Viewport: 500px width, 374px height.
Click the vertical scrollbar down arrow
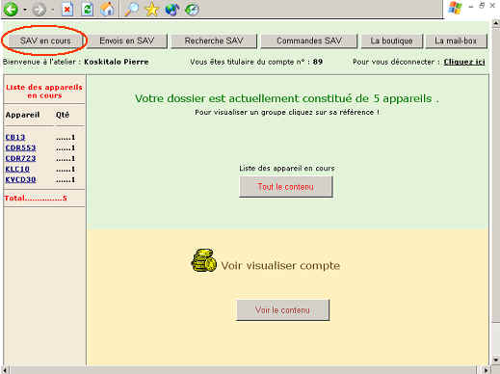click(495, 360)
